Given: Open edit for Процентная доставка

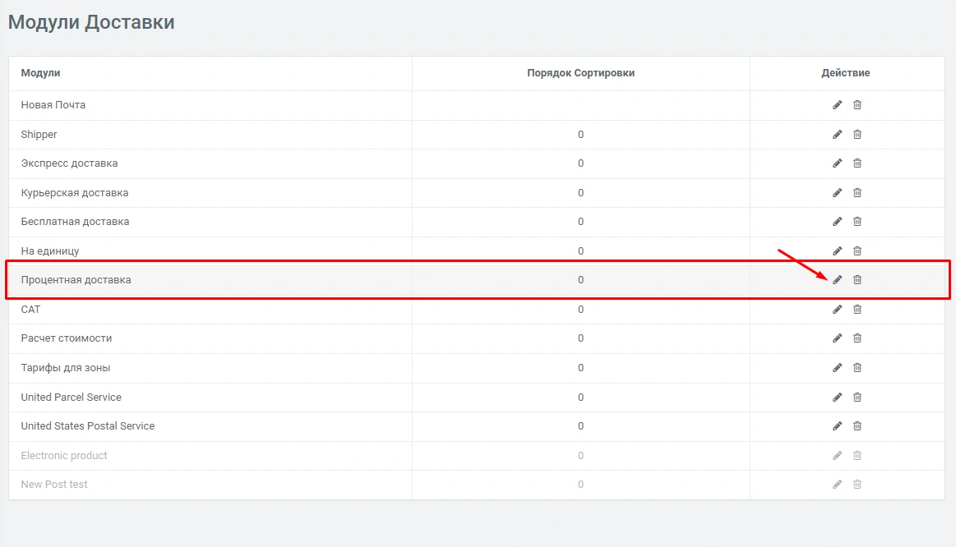Looking at the screenshot, I should pyautogui.click(x=837, y=280).
